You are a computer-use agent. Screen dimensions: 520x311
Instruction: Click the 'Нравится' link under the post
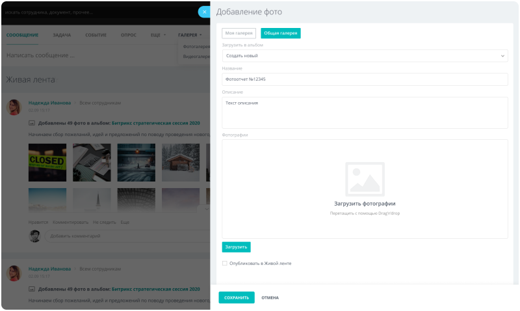coord(38,223)
